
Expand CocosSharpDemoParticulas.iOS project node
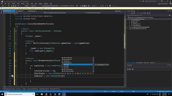(x=128, y=29)
